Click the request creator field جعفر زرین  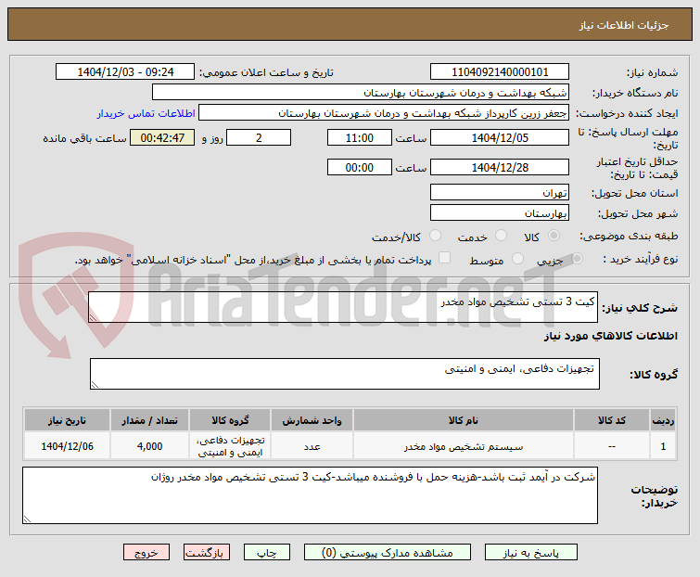pyautogui.click(x=384, y=113)
